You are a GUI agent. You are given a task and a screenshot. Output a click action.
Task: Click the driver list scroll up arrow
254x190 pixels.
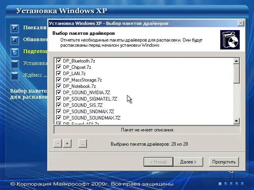click(x=237, y=61)
